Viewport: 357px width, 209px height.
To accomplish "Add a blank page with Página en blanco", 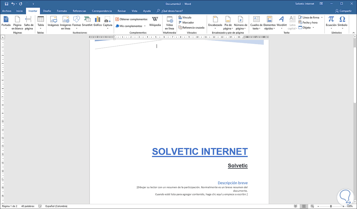I will 17,23.
